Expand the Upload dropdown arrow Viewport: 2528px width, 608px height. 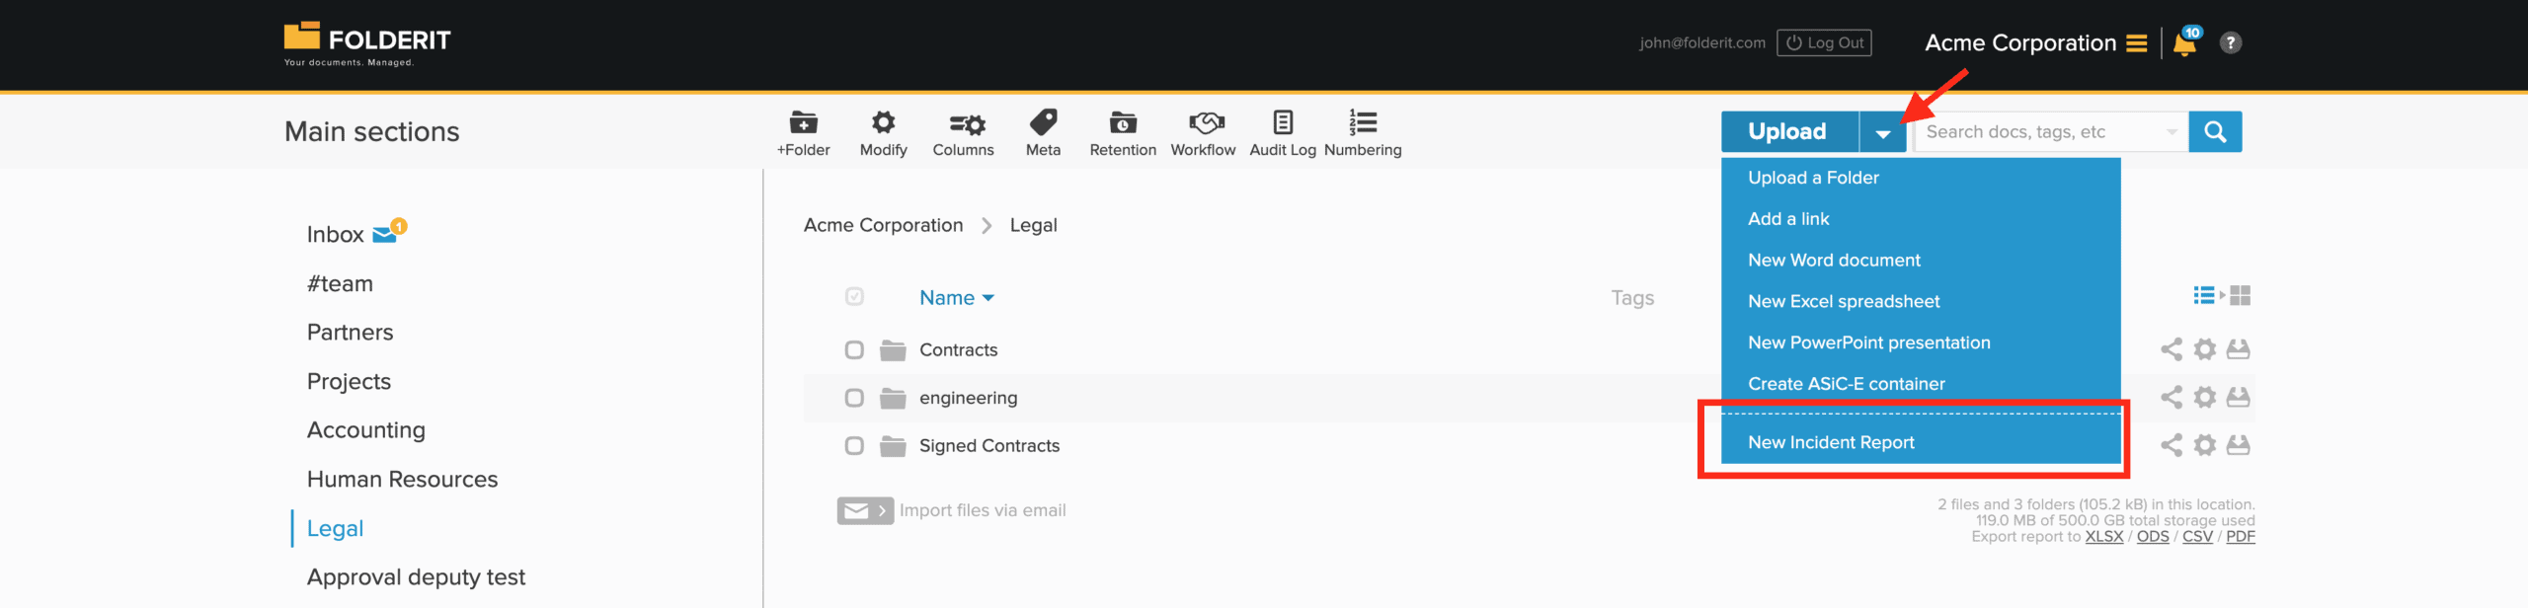click(x=1882, y=133)
